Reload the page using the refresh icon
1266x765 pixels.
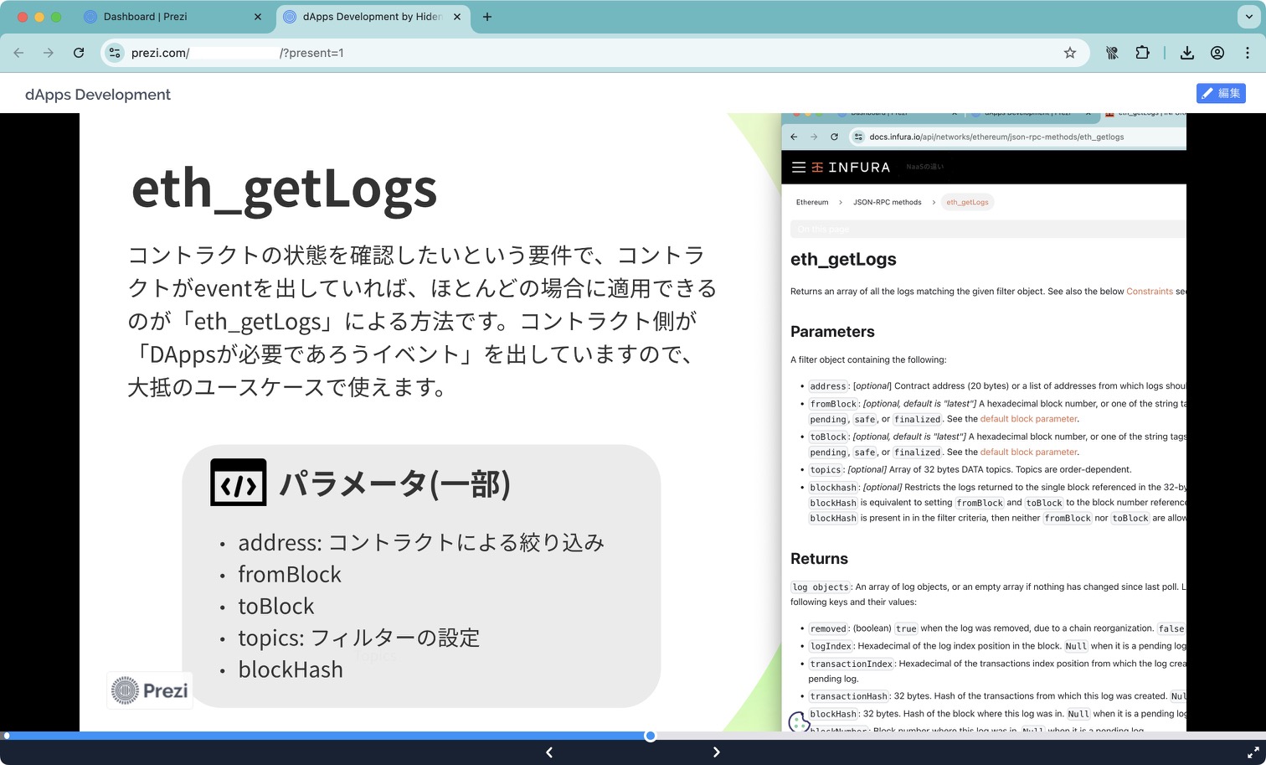[x=79, y=52]
